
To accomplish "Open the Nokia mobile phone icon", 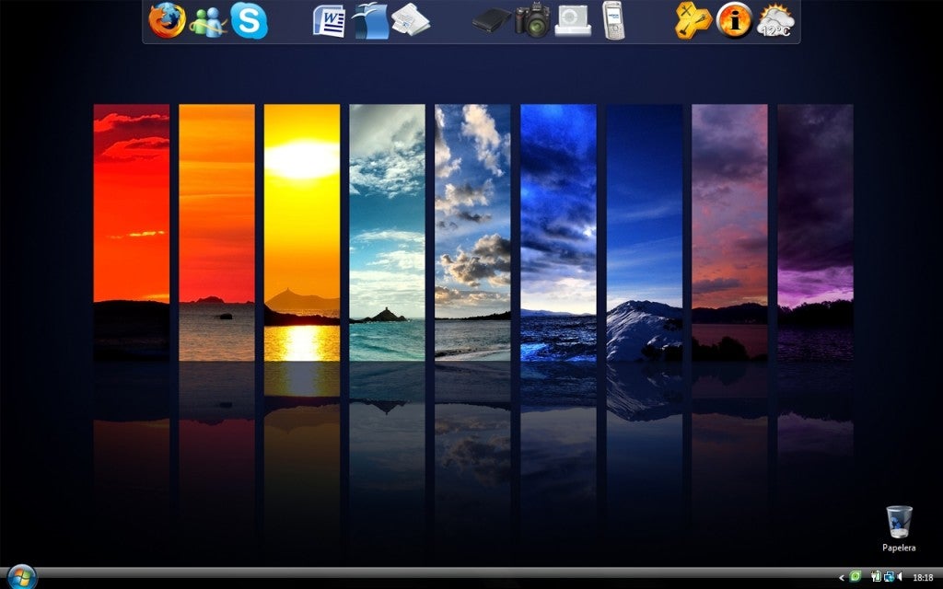I will click(x=612, y=20).
